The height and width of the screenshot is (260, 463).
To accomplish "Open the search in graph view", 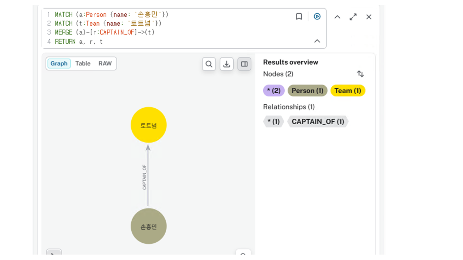I will click(x=209, y=64).
